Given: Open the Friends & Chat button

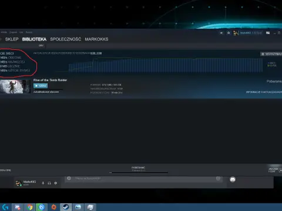Looking at the screenshot, I should (x=273, y=170).
